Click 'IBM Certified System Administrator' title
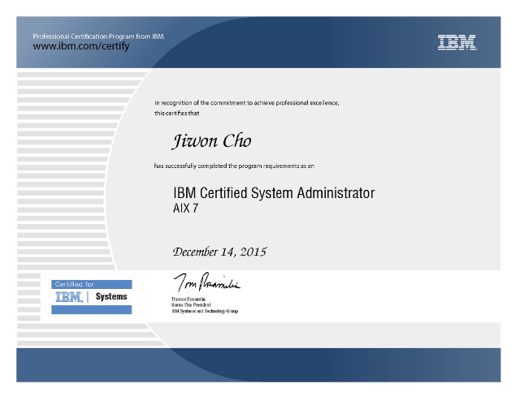This screenshot has height=401, width=520. 274,193
